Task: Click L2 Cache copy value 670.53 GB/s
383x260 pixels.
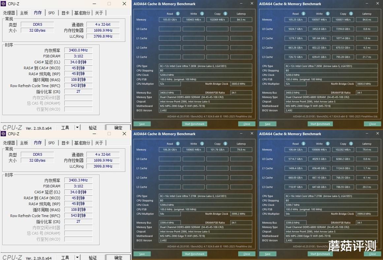Action: point(343,48)
